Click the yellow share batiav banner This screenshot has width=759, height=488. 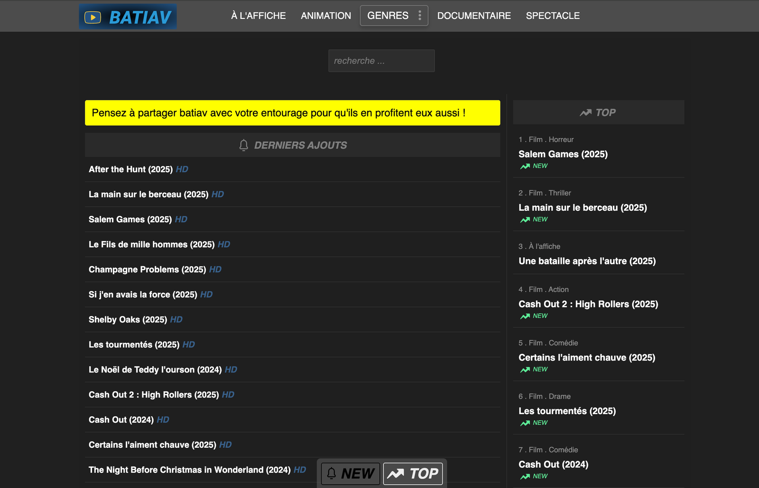(x=292, y=113)
